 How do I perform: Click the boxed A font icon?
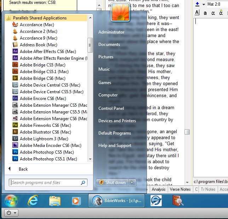pos(197,13)
